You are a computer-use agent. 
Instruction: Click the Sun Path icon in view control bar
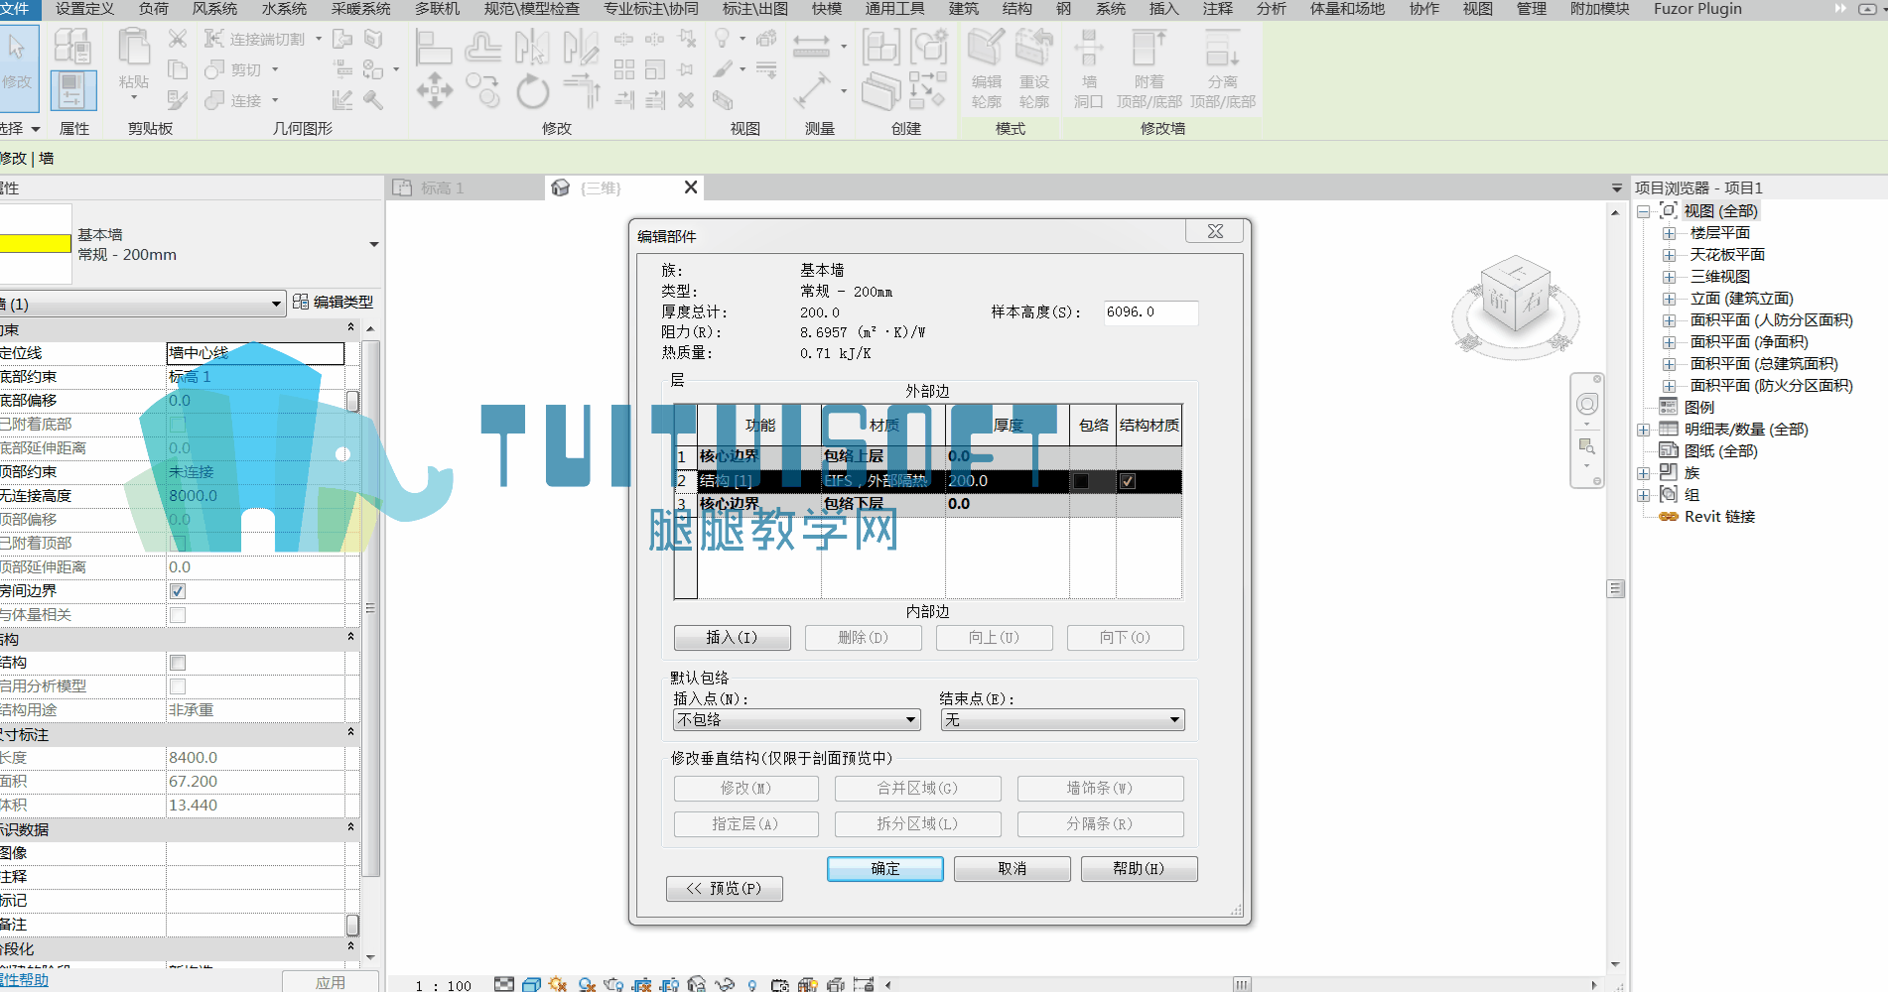tap(558, 984)
